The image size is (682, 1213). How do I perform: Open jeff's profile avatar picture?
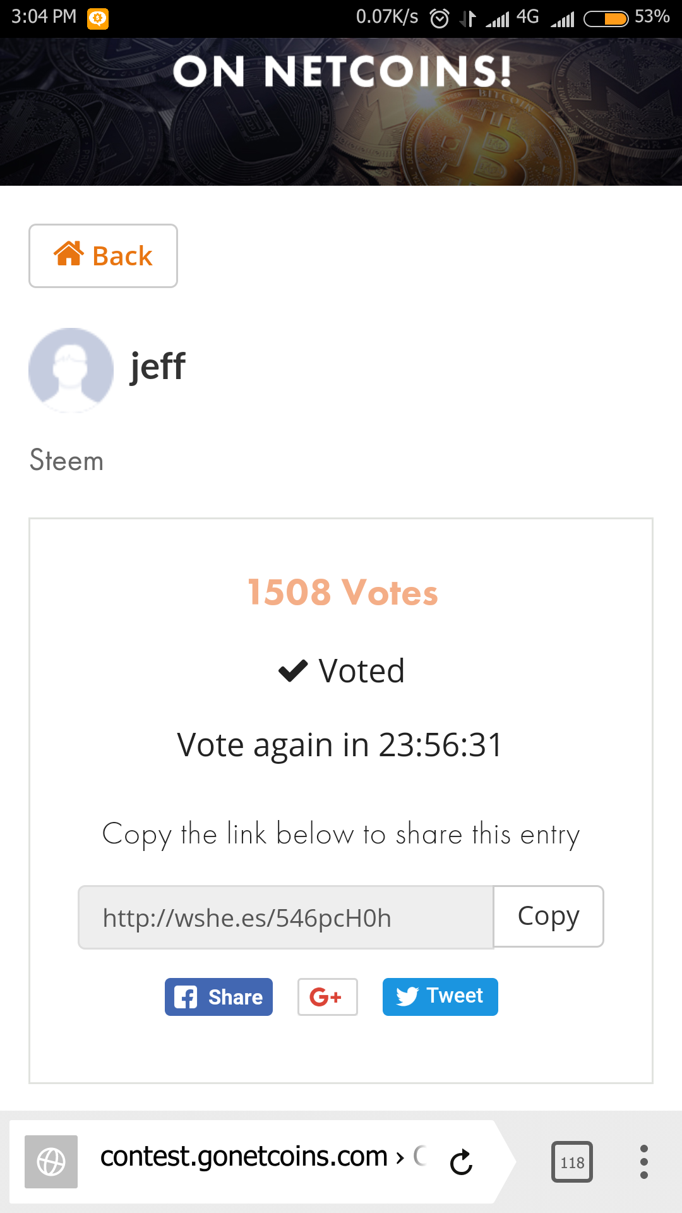click(71, 370)
